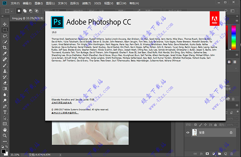Open the Color panel options menu
Image resolution: width=241 pixels, height=157 pixels.
coord(237,20)
